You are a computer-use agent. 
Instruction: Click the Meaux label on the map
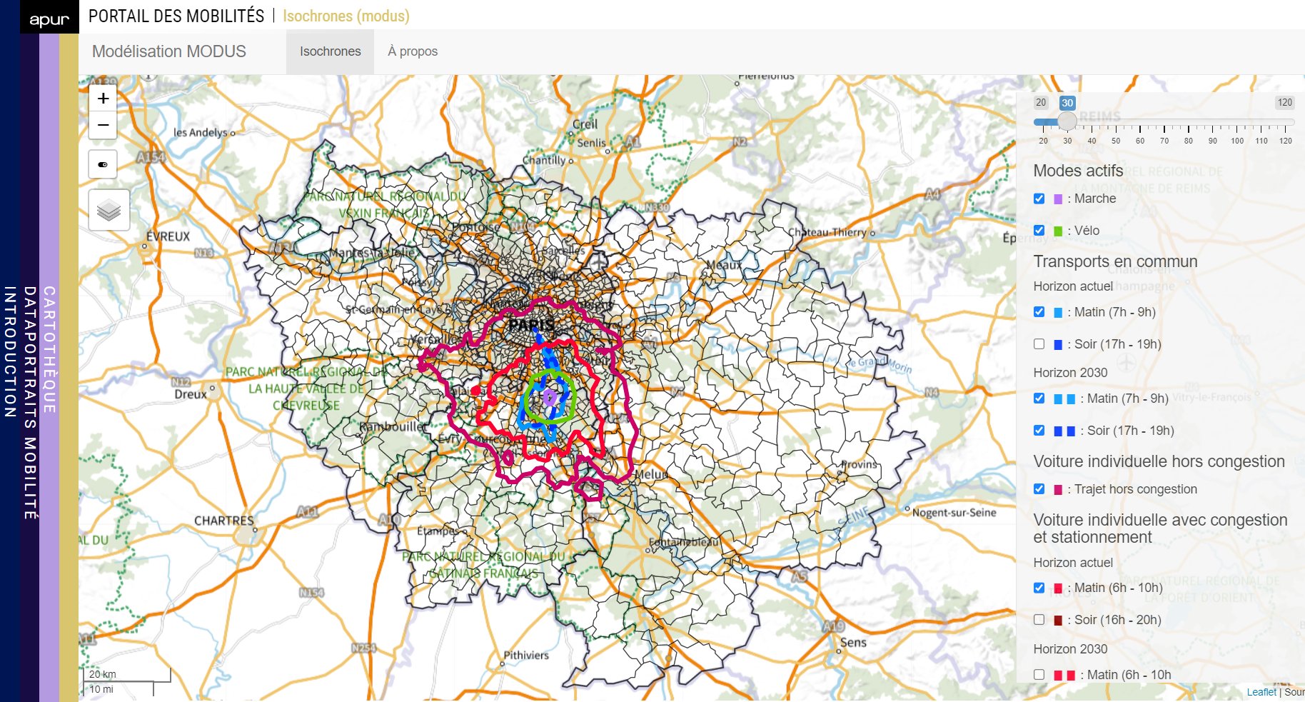[724, 264]
